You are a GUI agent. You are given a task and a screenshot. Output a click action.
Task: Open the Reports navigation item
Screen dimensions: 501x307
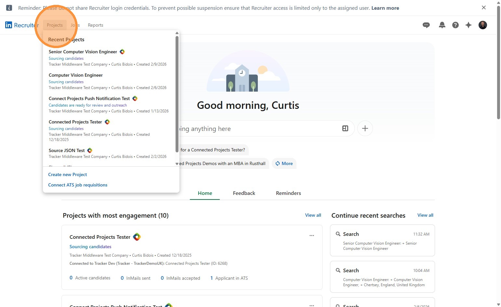click(95, 25)
